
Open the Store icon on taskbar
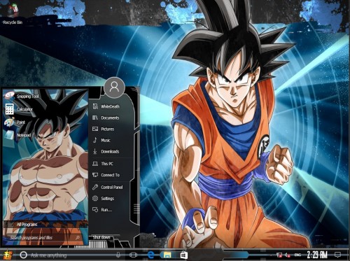[x=184, y=255]
